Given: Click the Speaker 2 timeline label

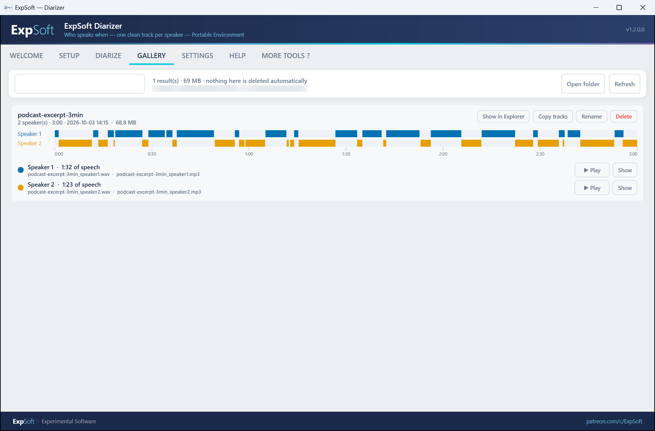Looking at the screenshot, I should (x=29, y=143).
